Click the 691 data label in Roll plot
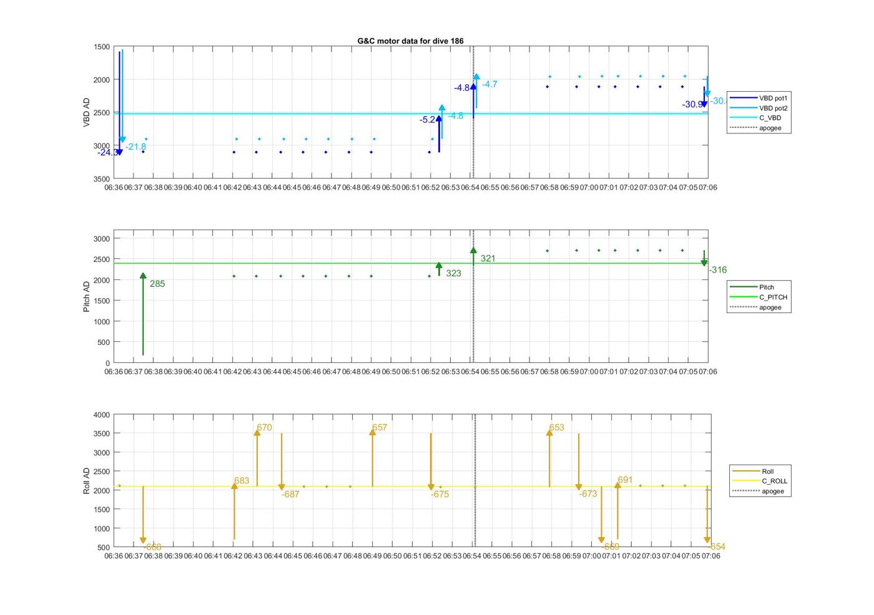 [x=625, y=480]
